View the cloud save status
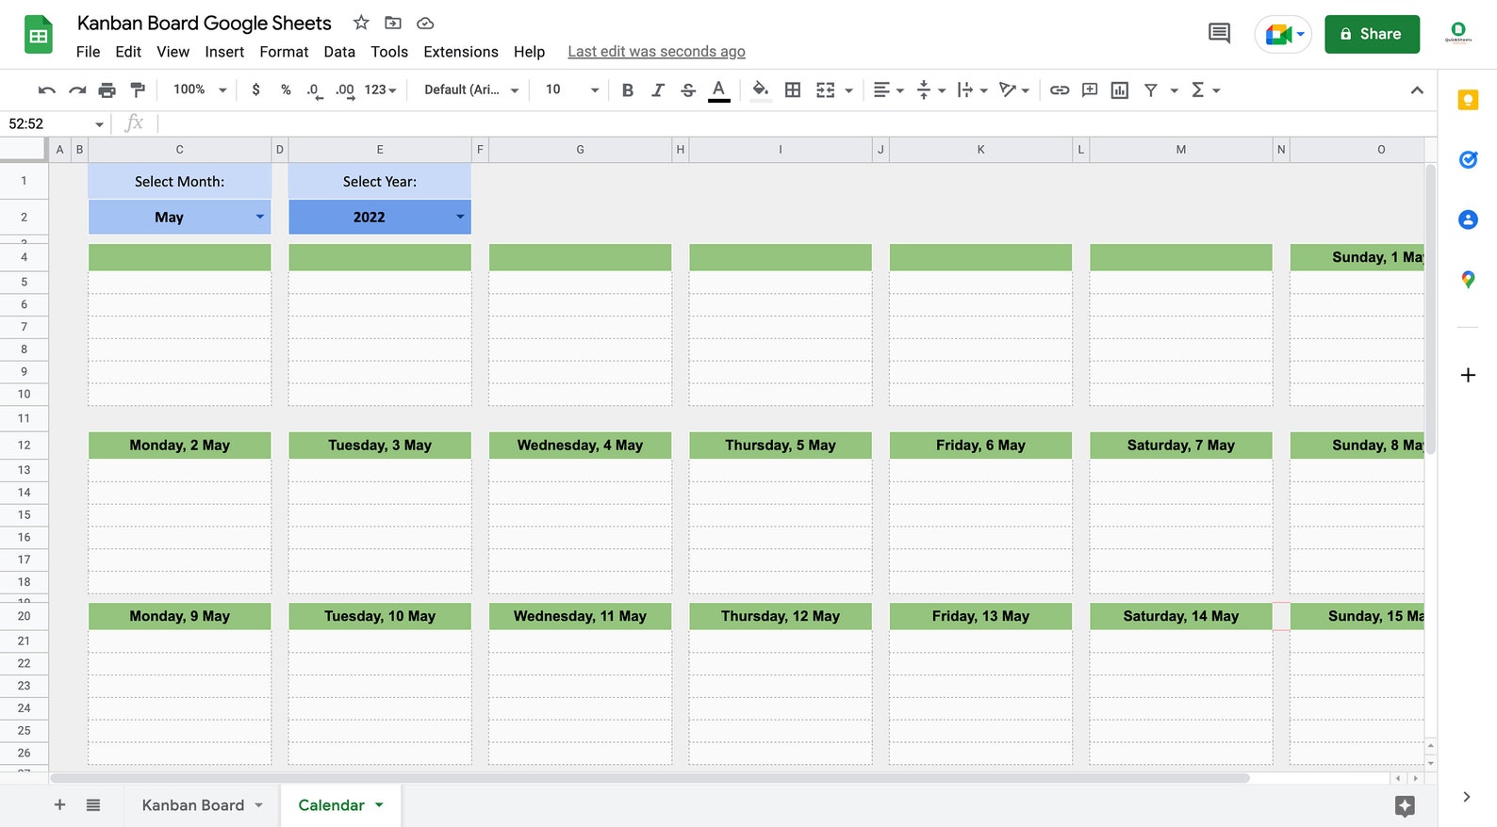This screenshot has height=827, width=1497. pyautogui.click(x=425, y=23)
